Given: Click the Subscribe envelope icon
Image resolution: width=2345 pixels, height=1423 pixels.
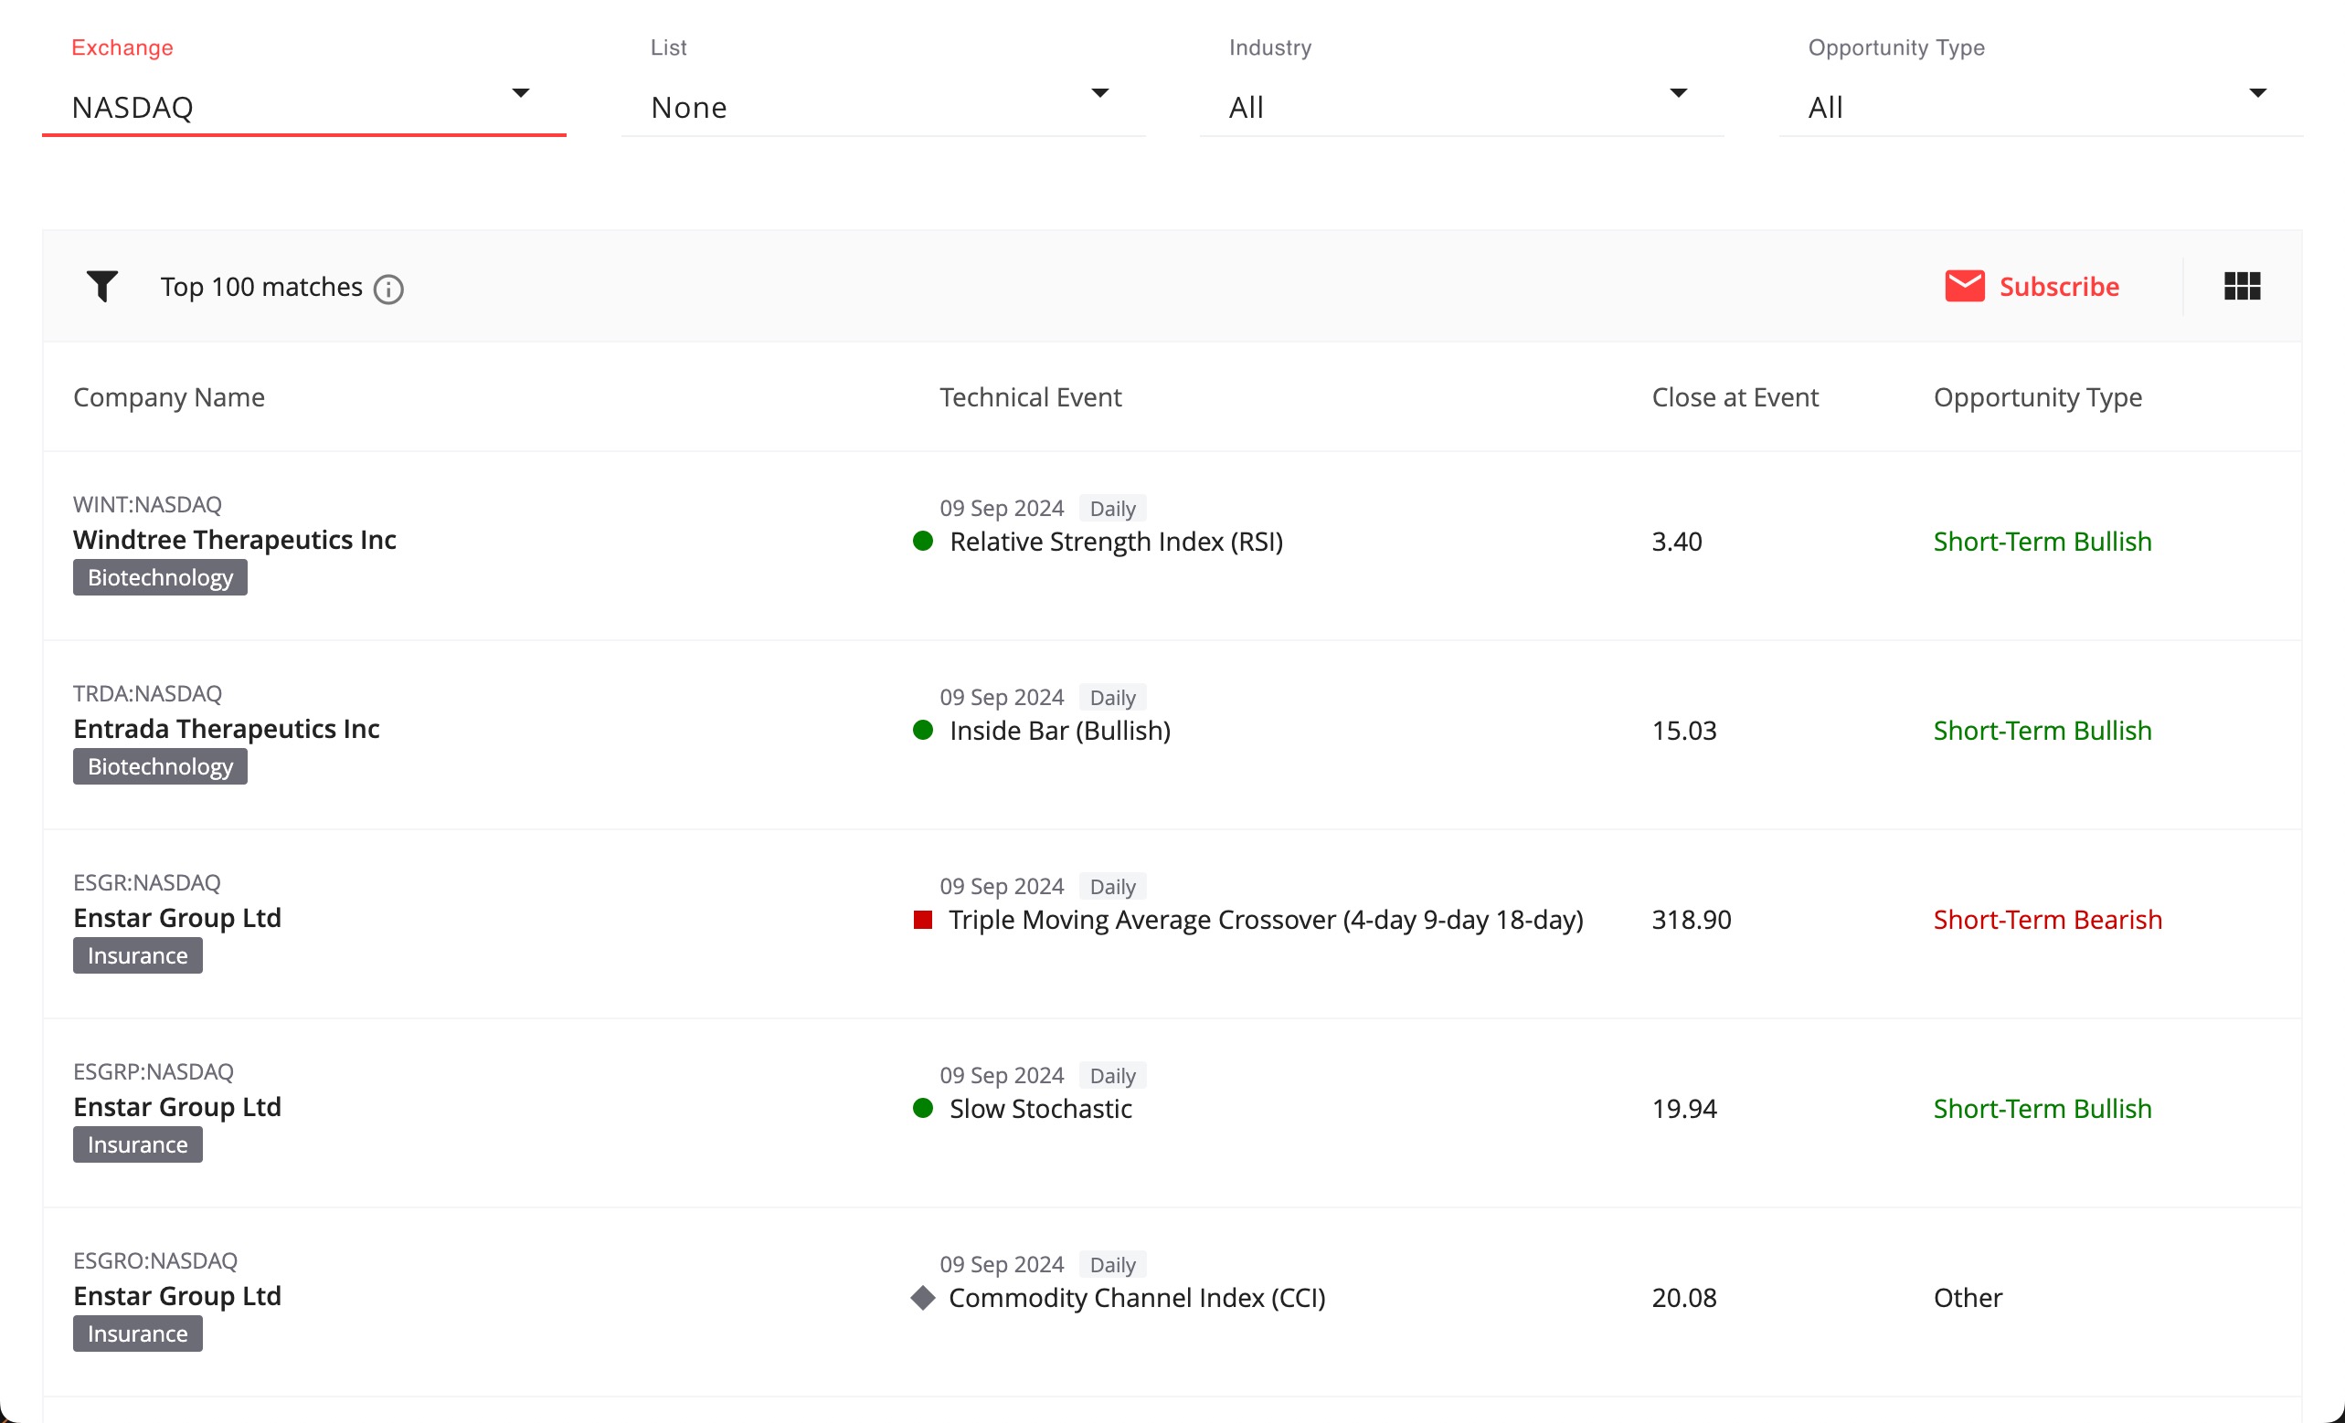Looking at the screenshot, I should [1964, 286].
